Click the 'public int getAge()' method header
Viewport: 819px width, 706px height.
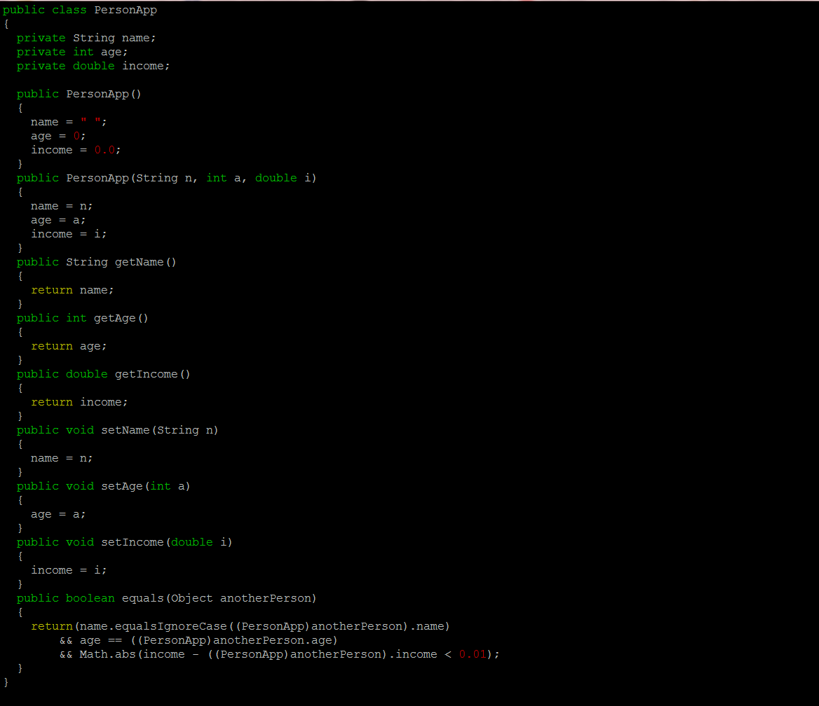[83, 318]
